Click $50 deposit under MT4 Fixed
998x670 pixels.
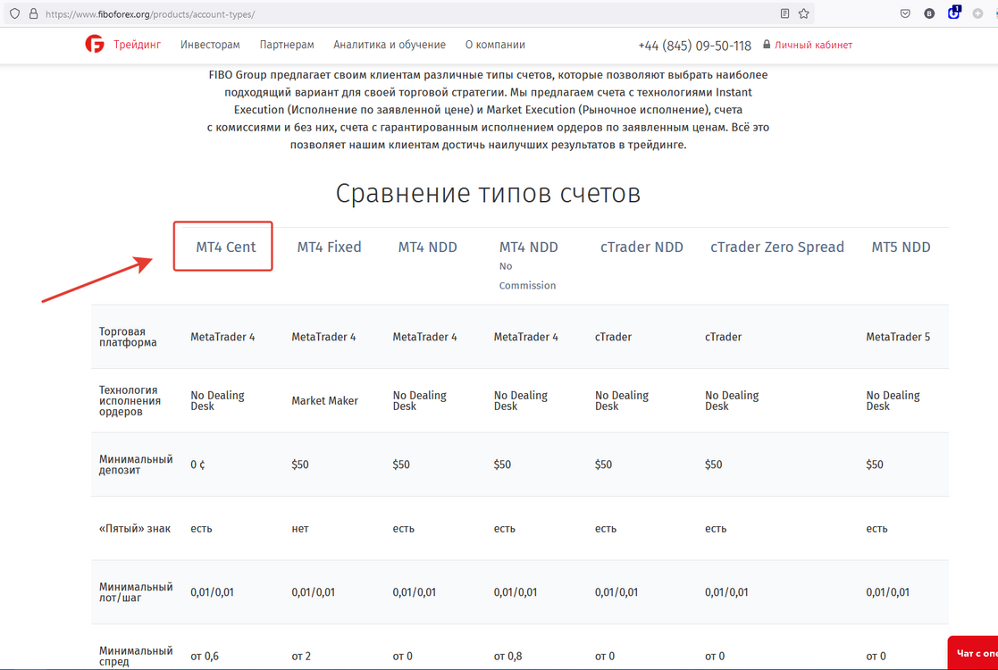click(x=300, y=465)
